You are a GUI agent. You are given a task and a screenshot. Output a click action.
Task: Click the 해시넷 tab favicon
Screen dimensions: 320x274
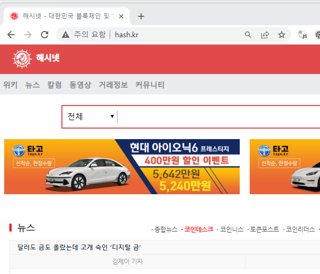click(14, 16)
